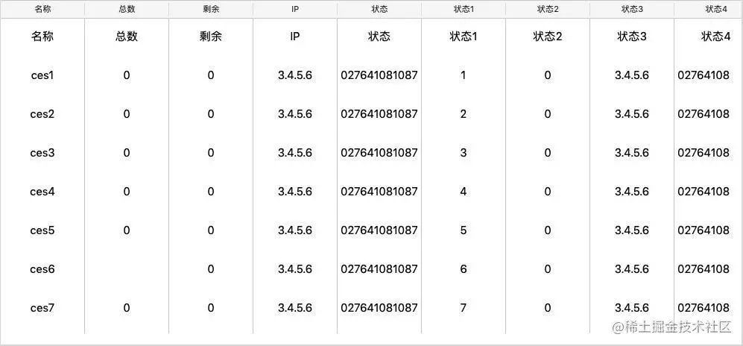
Task: Select IP column 3.4.5.6 in ces7 row
Action: [294, 308]
